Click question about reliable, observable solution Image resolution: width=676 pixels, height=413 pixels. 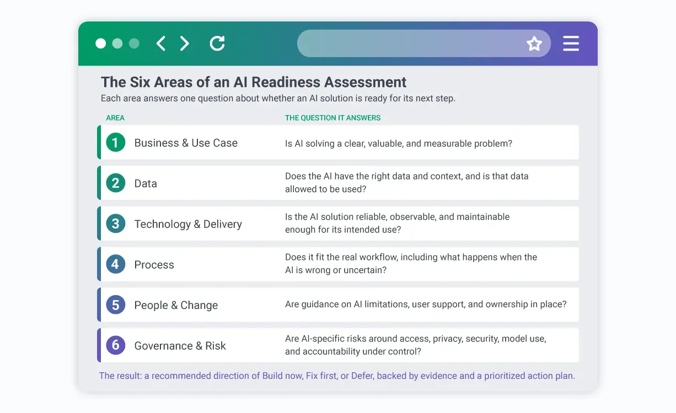398,223
